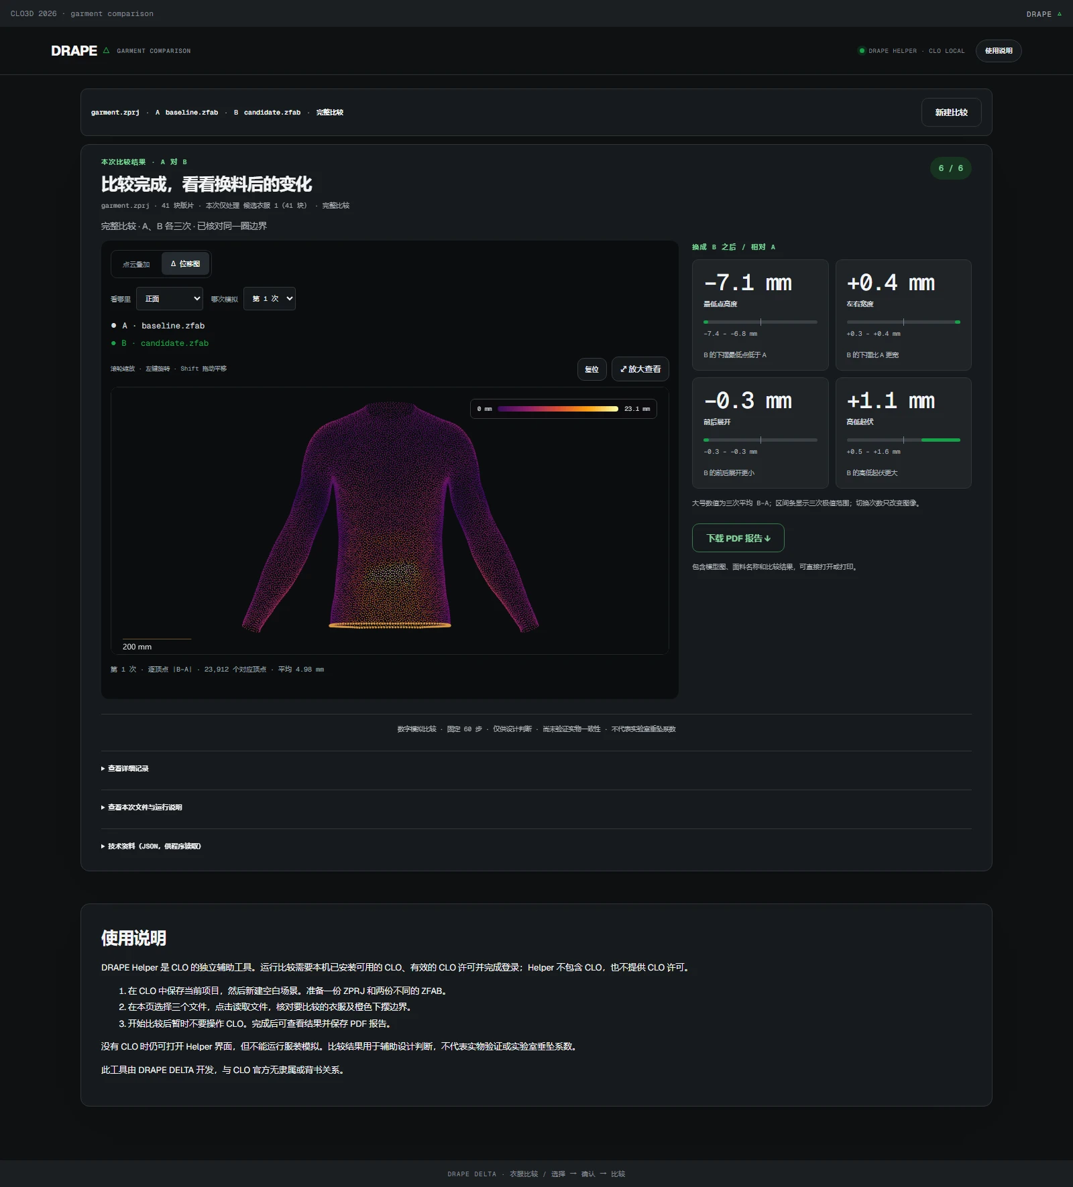
Task: Click the +0.5 – +1.6 mm range text
Action: 873,452
